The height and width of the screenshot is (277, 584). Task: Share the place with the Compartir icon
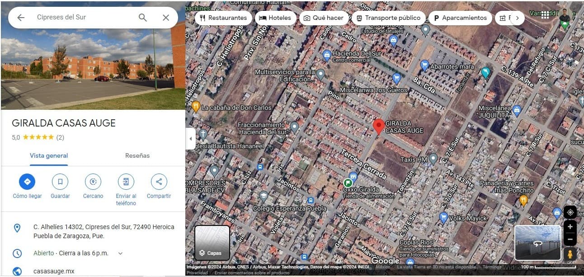[159, 182]
